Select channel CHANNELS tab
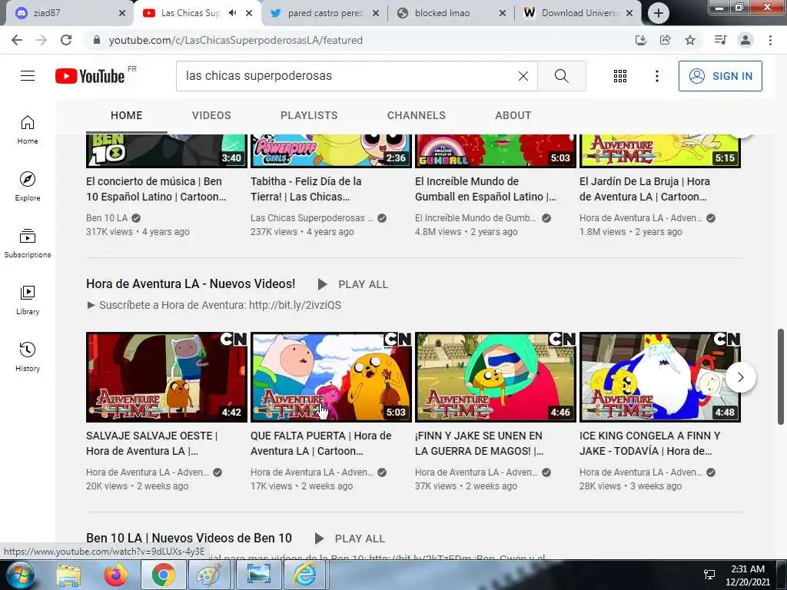Viewport: 787px width, 590px height. [x=416, y=115]
